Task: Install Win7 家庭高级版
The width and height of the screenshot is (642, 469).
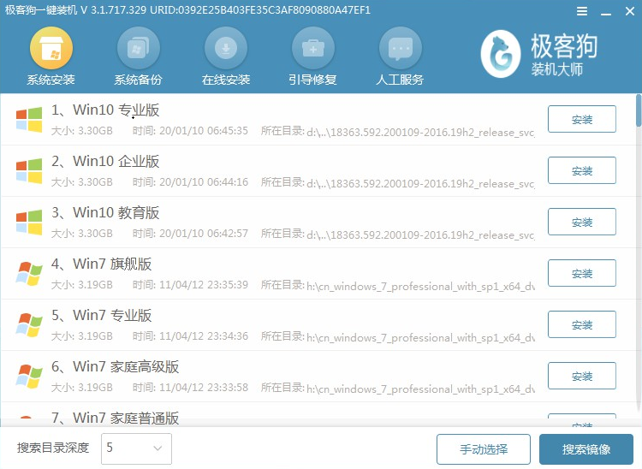Action: pyautogui.click(x=581, y=377)
